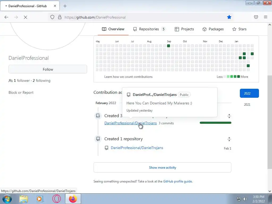Screen dimensions: 272x204
Task: Go forward using the browser forward arrow
Action: coord(16,17)
